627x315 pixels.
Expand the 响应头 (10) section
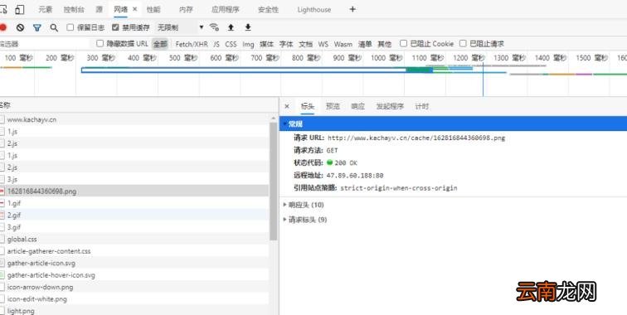(306, 205)
